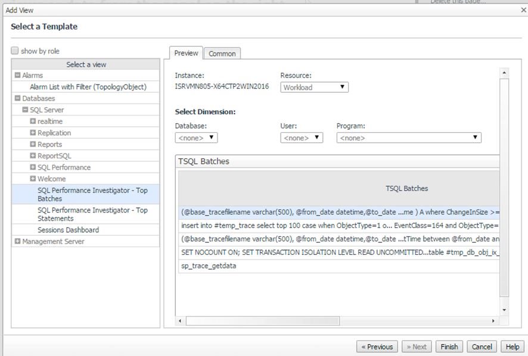Open the Resource Workload dropdown

pos(314,87)
